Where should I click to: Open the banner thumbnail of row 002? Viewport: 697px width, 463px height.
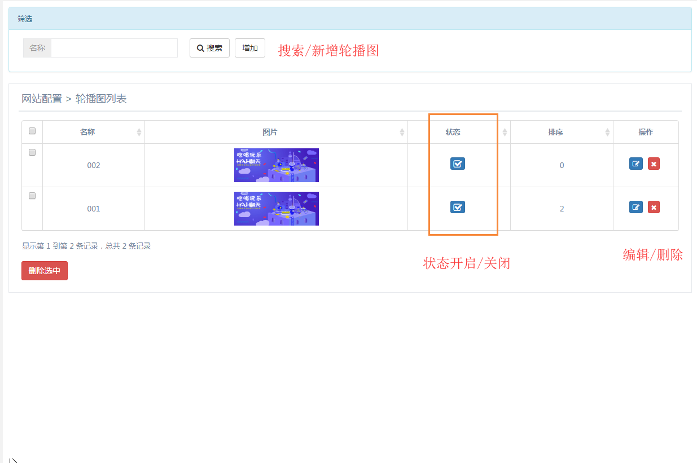[x=277, y=165]
